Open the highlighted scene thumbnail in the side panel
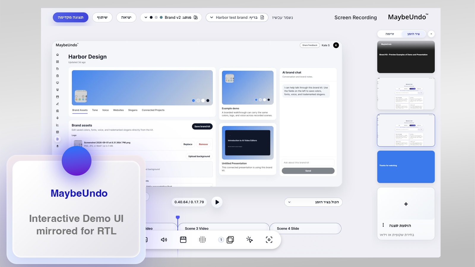The height and width of the screenshot is (267, 475). (x=406, y=130)
